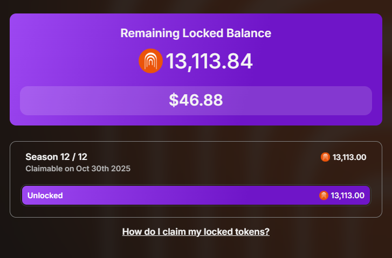
Task: Click the "Claimable on Oct 30th 2025" text
Action: point(78,169)
